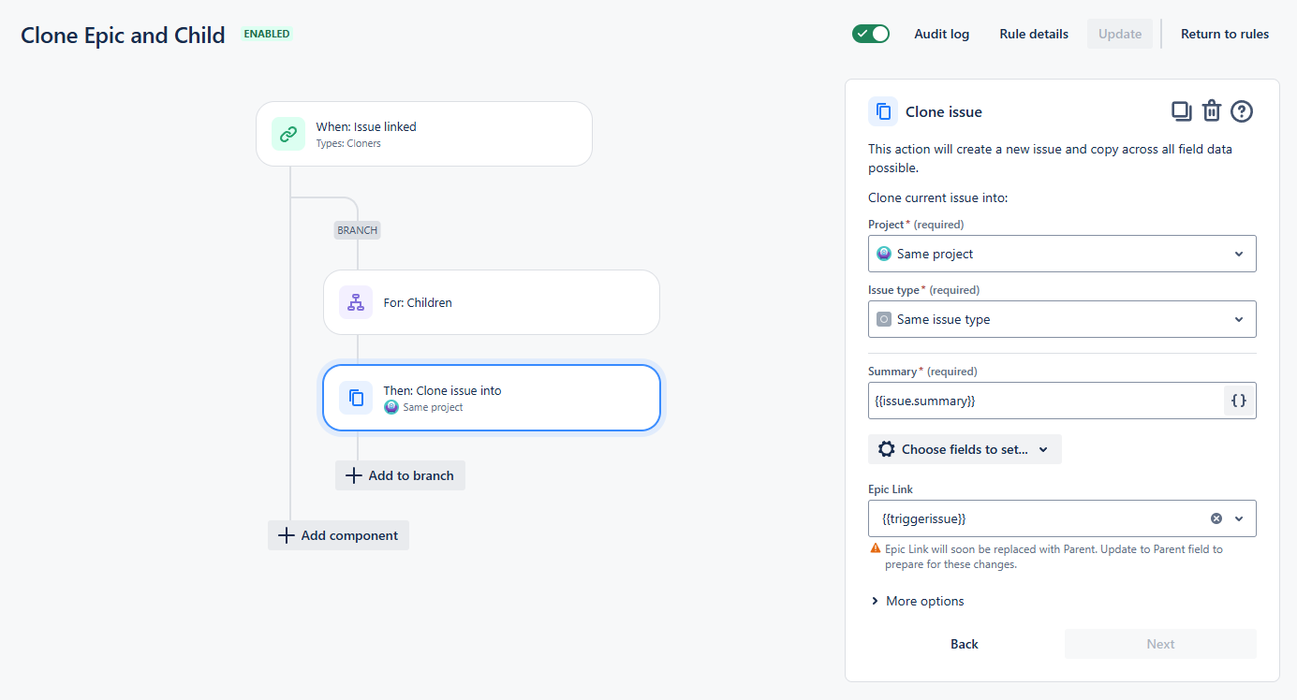Open the Project dropdown
The height and width of the screenshot is (700, 1297).
tap(1062, 254)
